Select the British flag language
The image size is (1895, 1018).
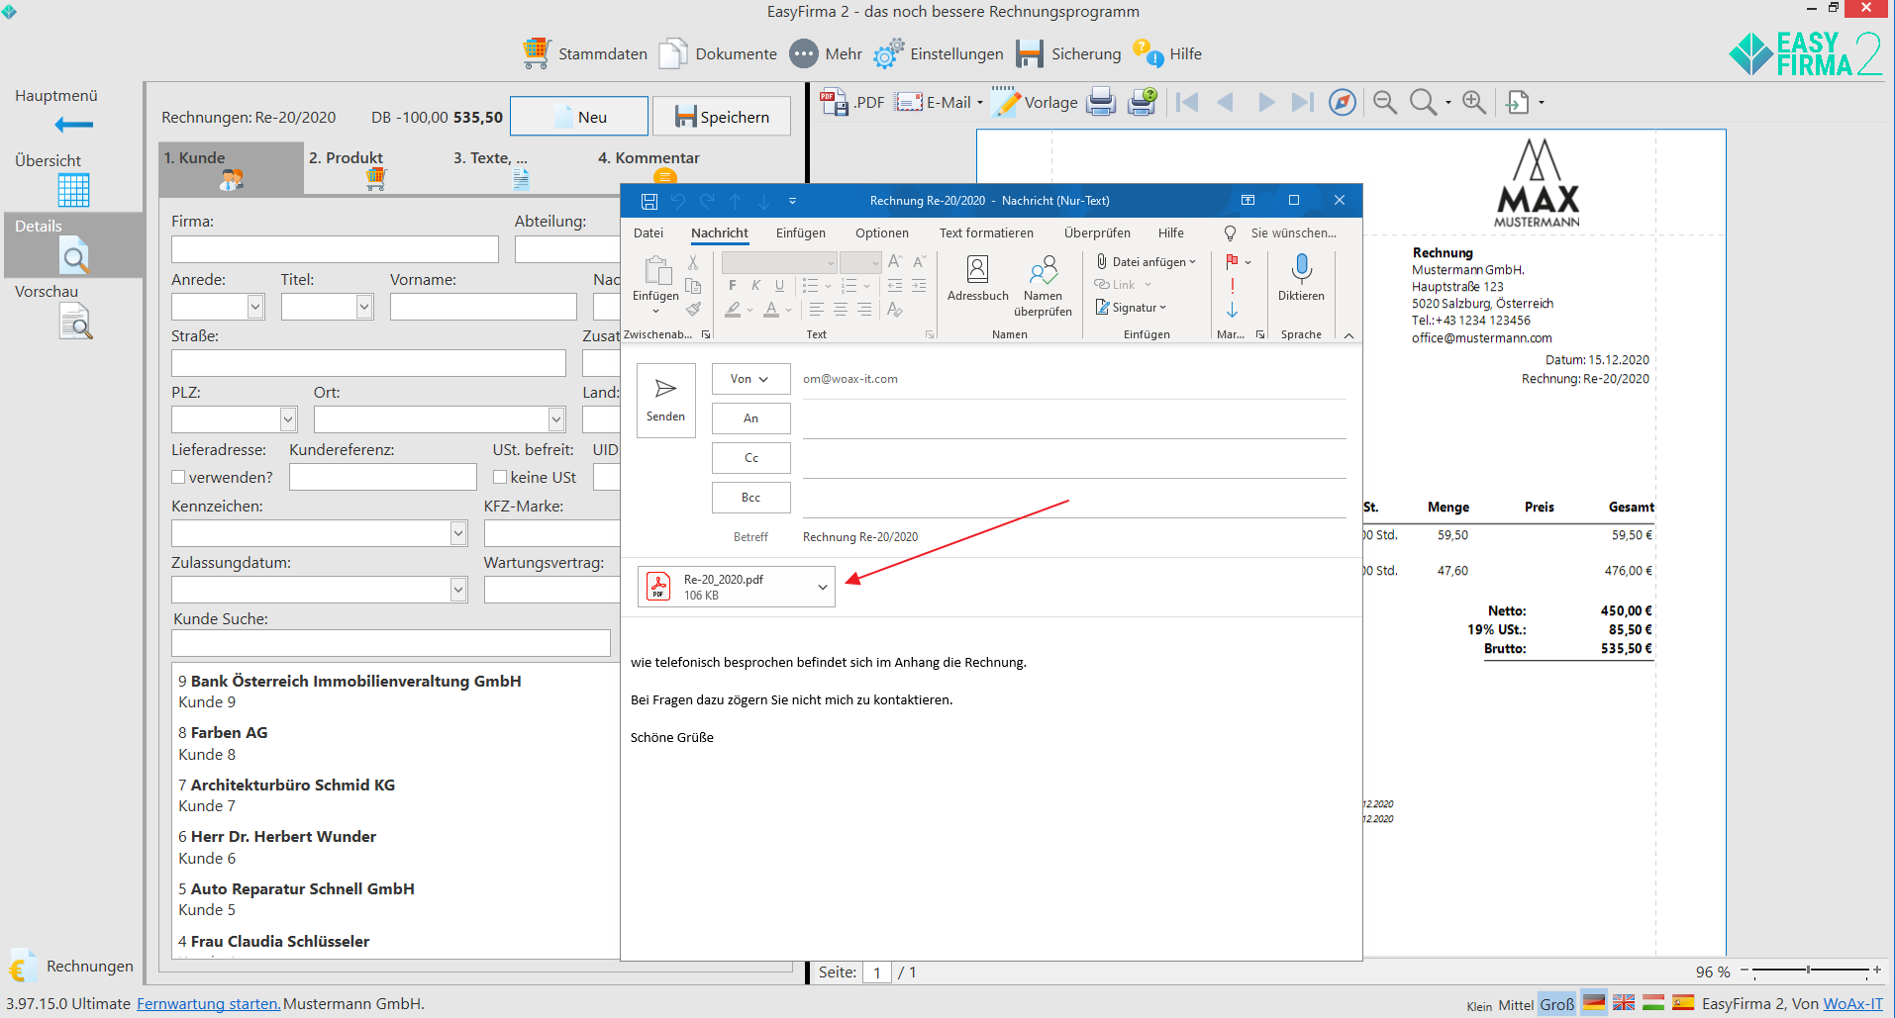pos(1624,1002)
